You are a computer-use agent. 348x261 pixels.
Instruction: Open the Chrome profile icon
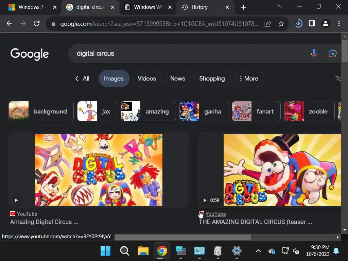click(326, 23)
